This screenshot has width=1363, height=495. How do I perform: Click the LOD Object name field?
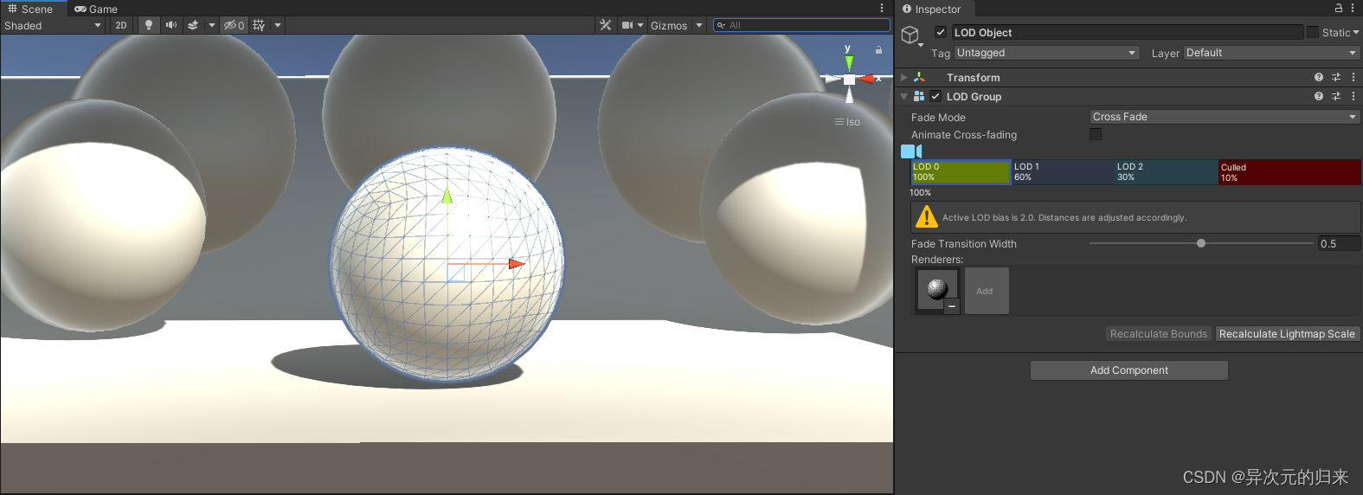pos(1128,32)
